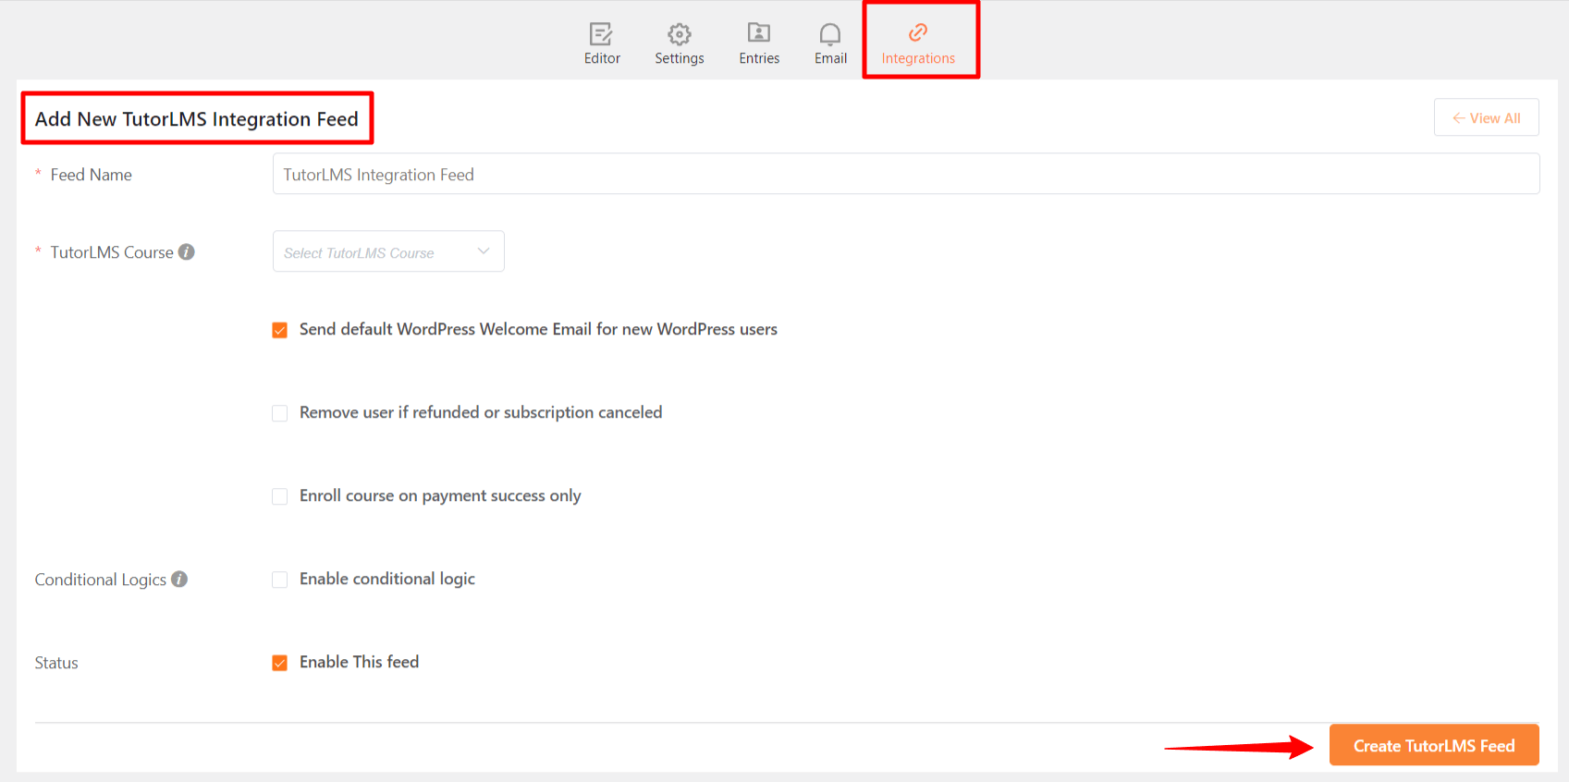Open the Email tab
The image size is (1569, 782).
coord(830,43)
